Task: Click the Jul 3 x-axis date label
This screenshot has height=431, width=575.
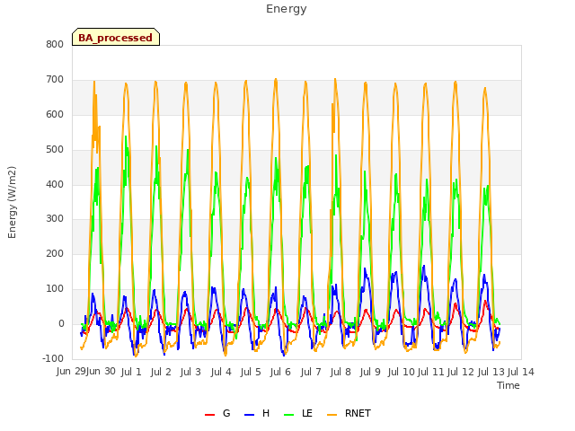Action: pyautogui.click(x=190, y=372)
